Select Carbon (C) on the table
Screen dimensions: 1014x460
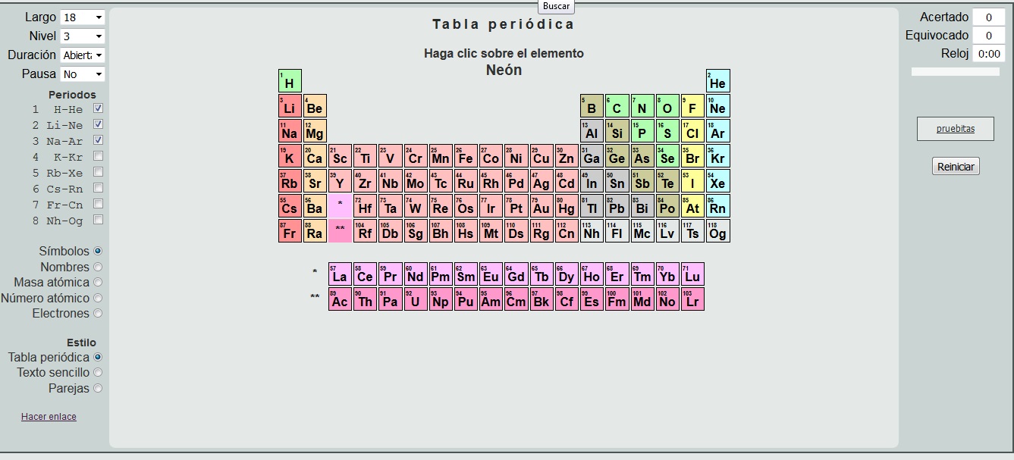click(x=617, y=105)
